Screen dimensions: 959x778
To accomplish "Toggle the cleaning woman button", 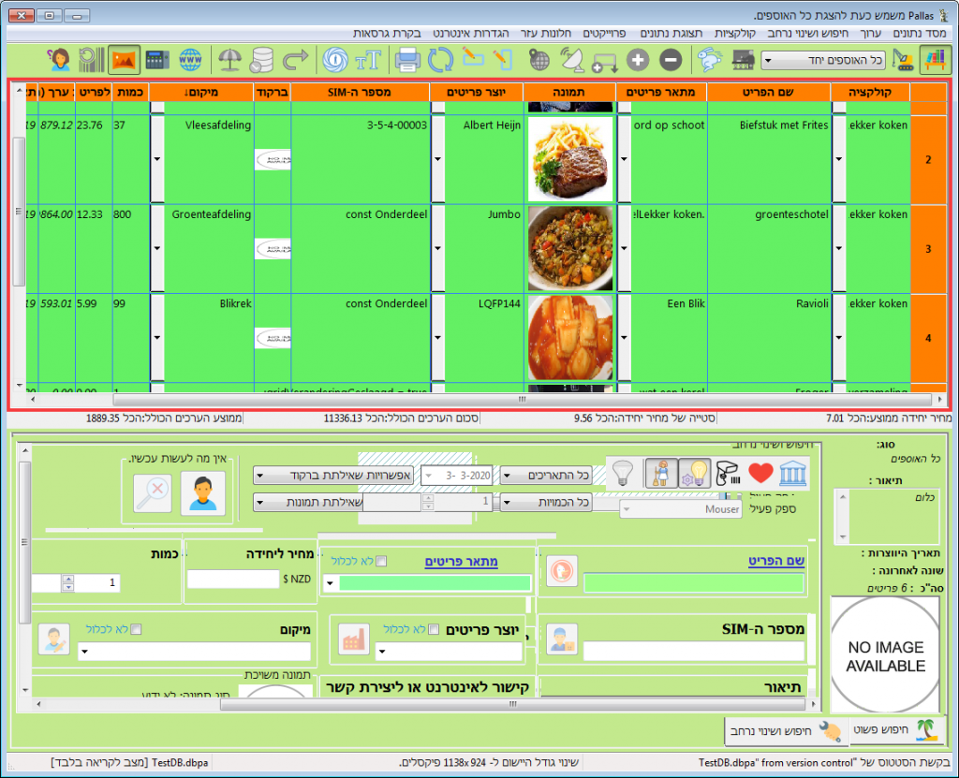I will point(662,474).
